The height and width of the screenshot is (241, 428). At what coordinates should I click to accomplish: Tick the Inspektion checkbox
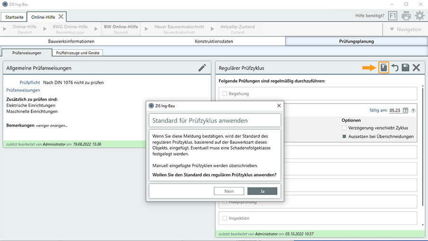pos(225,218)
